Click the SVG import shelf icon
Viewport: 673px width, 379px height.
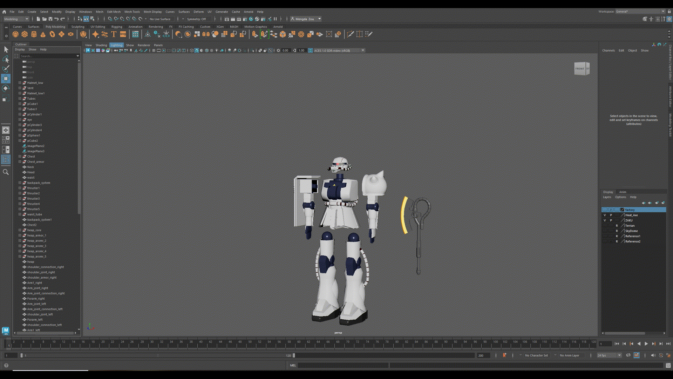click(x=123, y=34)
